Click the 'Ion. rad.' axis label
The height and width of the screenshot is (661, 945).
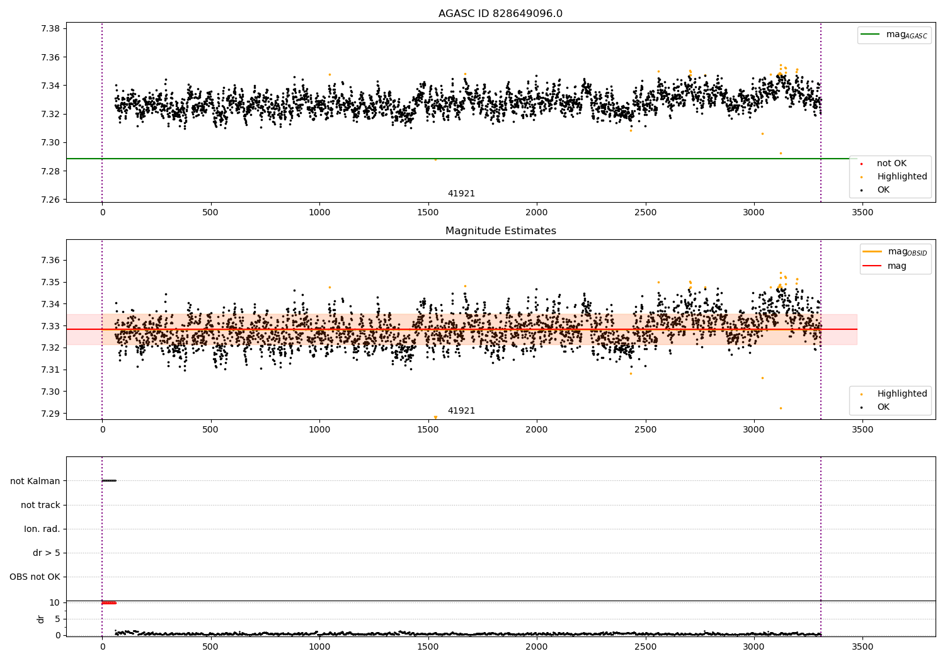(42, 529)
